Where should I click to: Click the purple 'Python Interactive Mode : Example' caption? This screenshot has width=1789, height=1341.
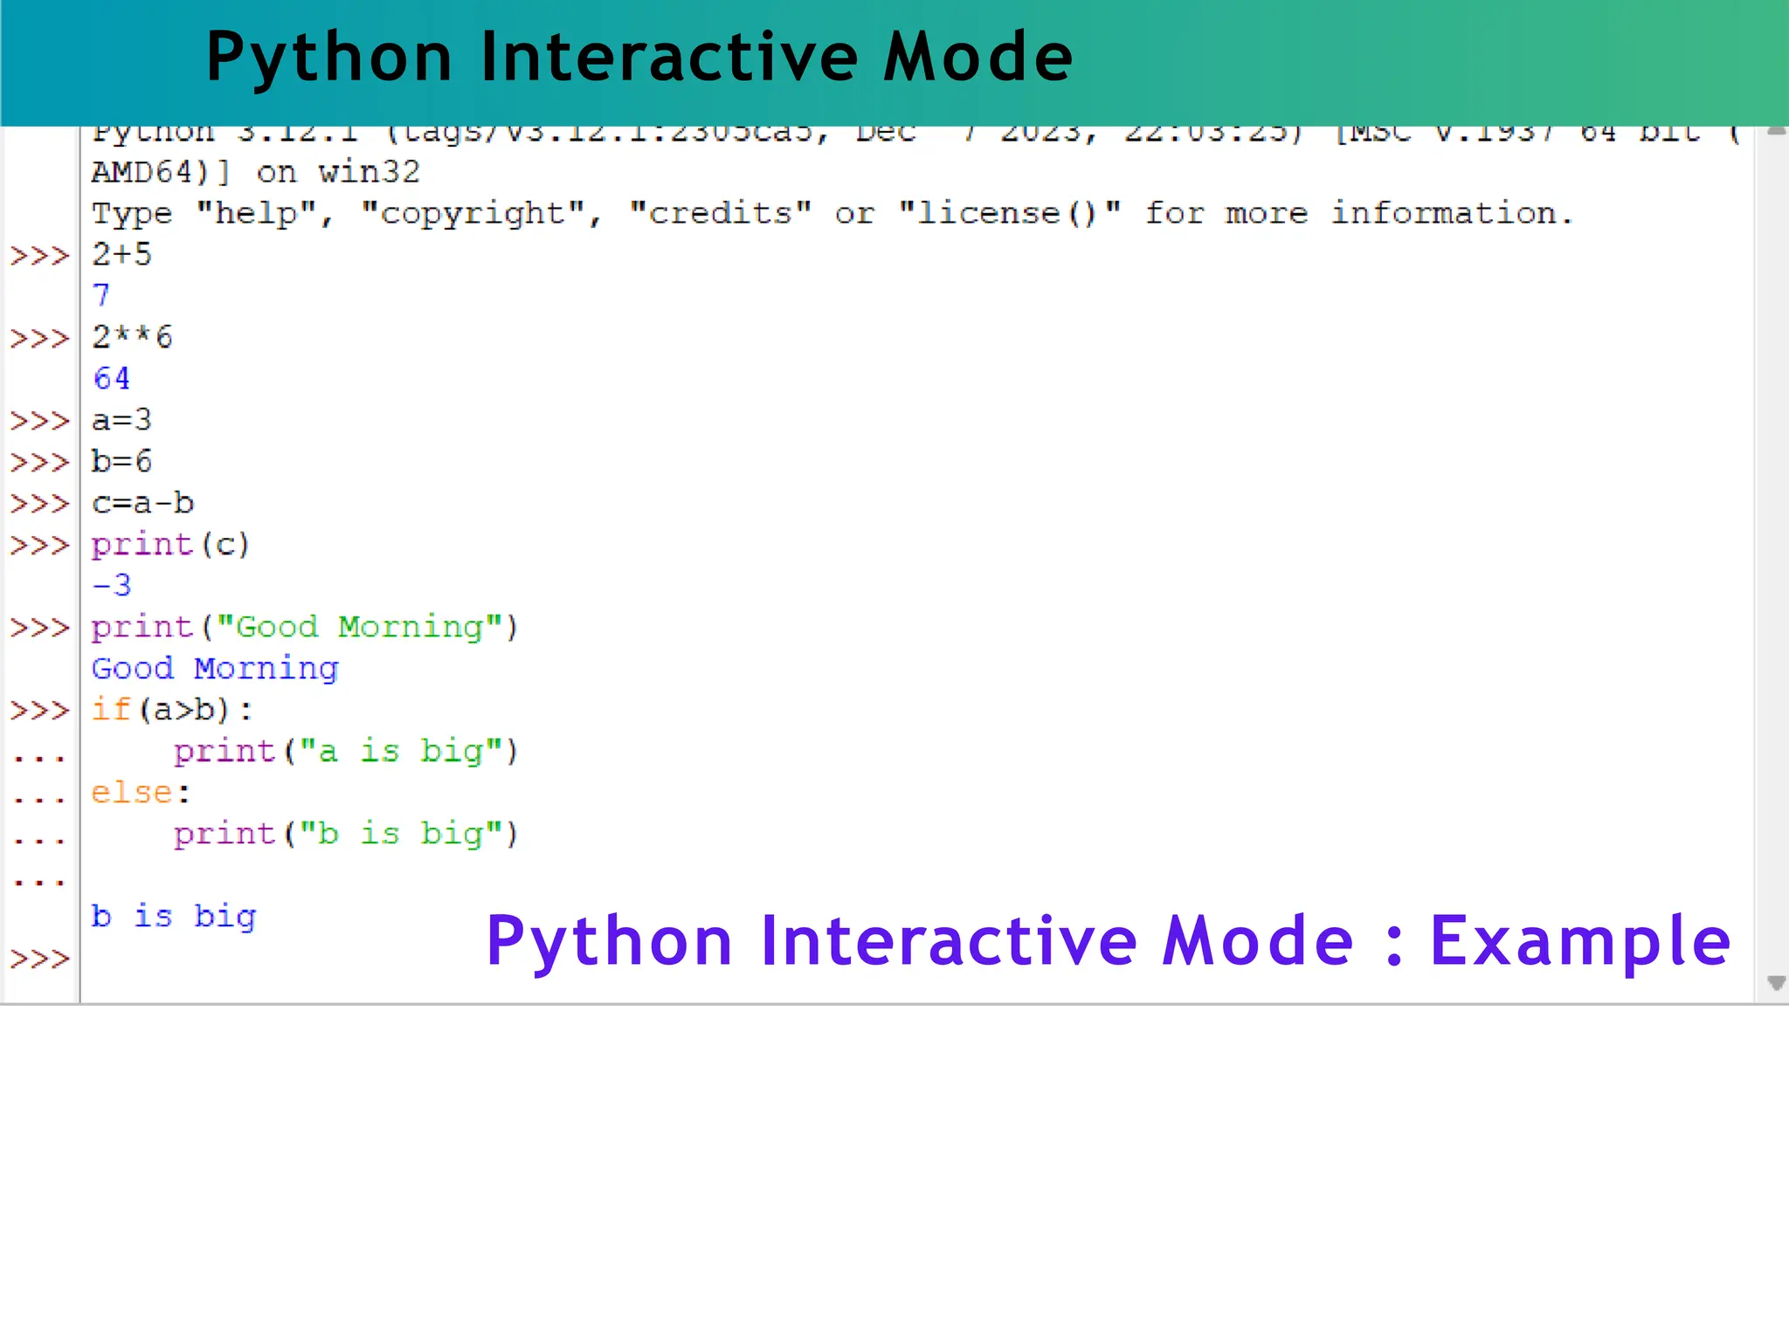pyautogui.click(x=1108, y=941)
